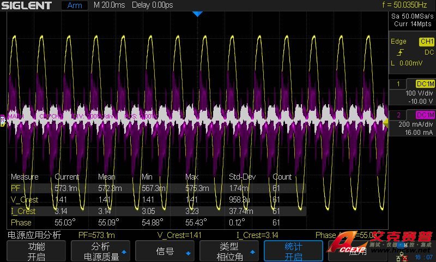Image resolution: width=436 pixels, height=262 pixels.
Task: Click the Phase measurement row label
Action: [x=21, y=223]
